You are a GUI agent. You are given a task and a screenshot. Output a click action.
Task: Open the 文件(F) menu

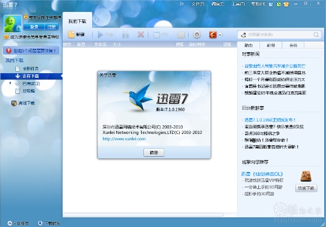pyautogui.click(x=198, y=4)
